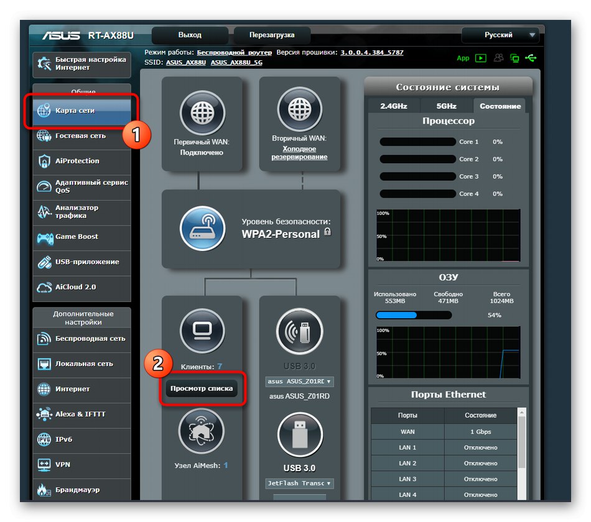Click the IPv6 icon
The image size is (591, 522).
(44, 439)
